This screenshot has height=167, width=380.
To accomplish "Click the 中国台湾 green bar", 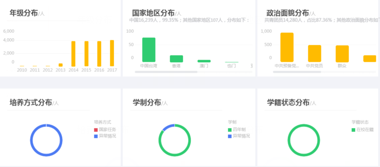I will click(149, 50).
